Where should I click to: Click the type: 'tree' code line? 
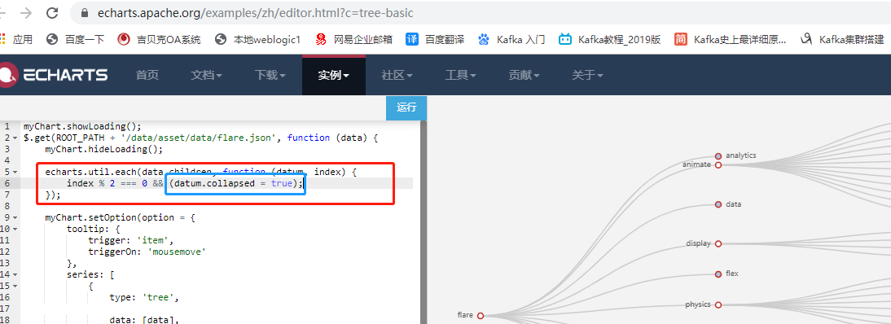[144, 296]
